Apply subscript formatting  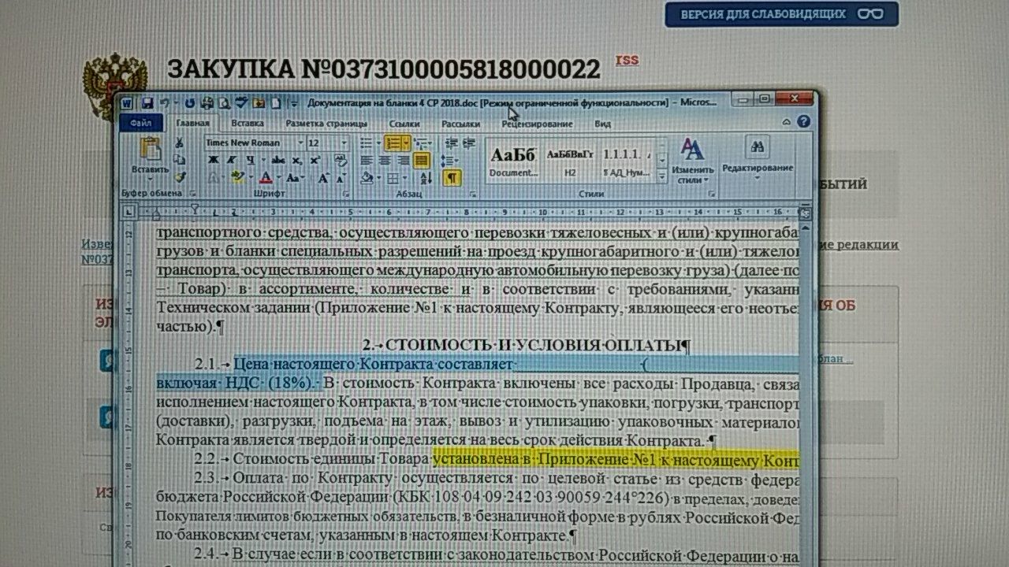[297, 161]
